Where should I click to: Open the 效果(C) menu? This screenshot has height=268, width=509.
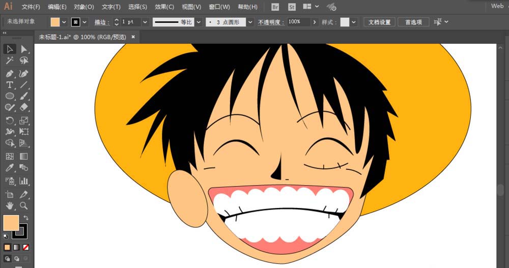(x=164, y=7)
